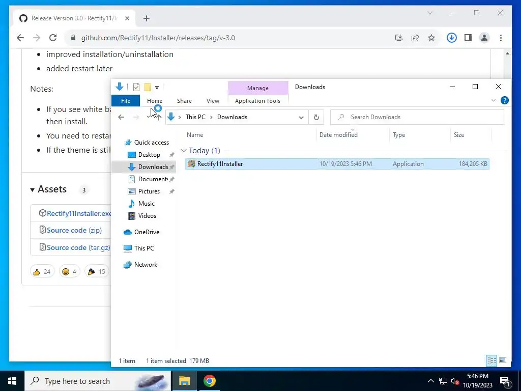This screenshot has width=521, height=391.
Task: Click Properties icon in Explorer quick access toolbar
Action: click(136, 87)
